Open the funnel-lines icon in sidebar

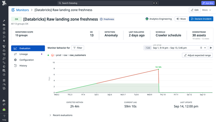(x=4, y=55)
